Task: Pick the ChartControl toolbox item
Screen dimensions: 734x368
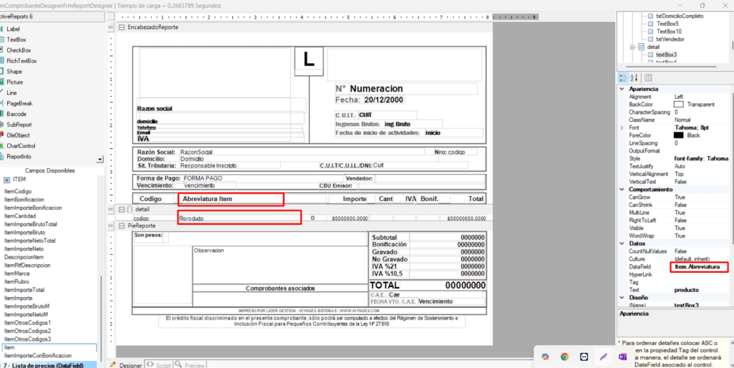Action: (x=21, y=145)
